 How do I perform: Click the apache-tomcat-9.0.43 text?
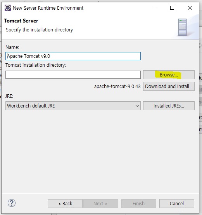117,87
